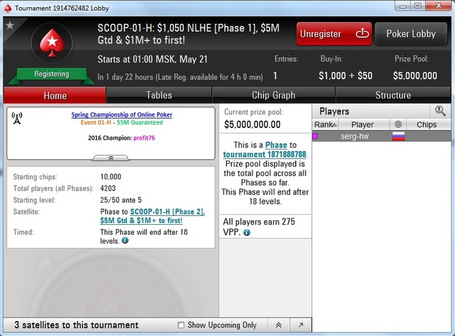
Task: Click the pop-out arrow in satellites bar
Action: (x=300, y=325)
